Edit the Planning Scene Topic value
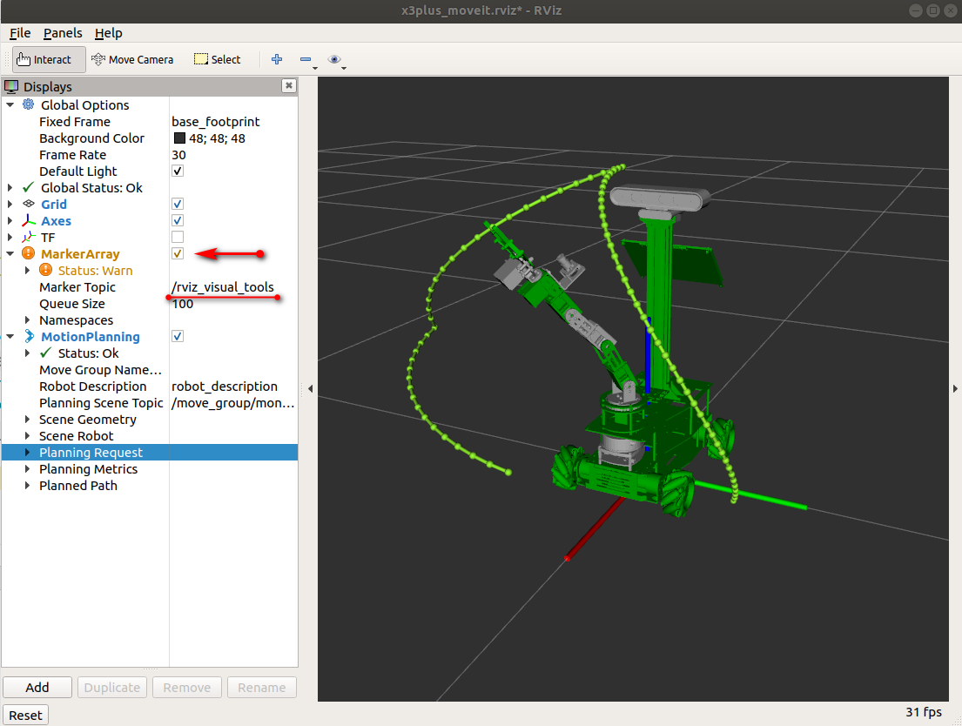962x726 pixels. [233, 403]
